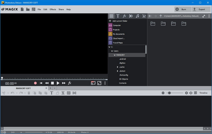212x134 pixels.
Task: Click the red Record button
Action: click(x=35, y=83)
